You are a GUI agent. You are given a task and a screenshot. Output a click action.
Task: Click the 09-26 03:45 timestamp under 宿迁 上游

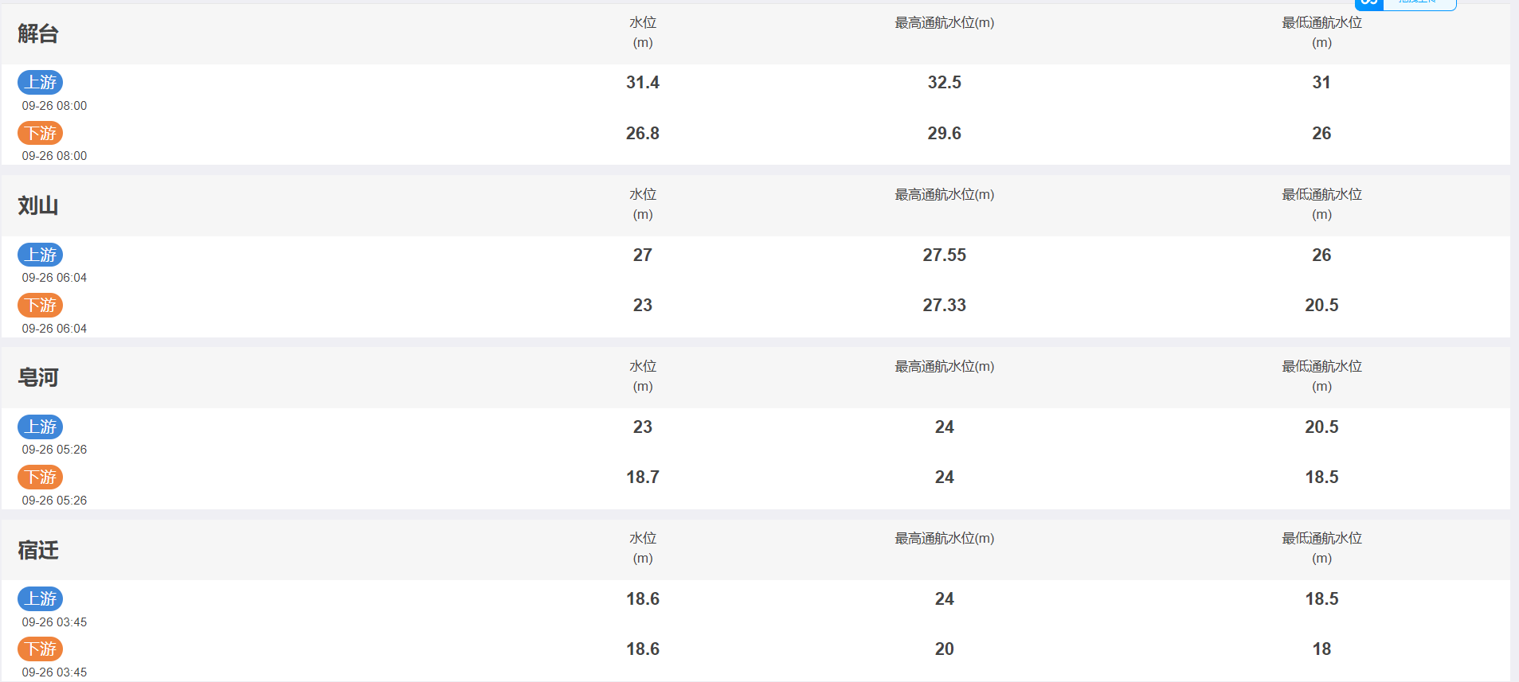[x=54, y=622]
